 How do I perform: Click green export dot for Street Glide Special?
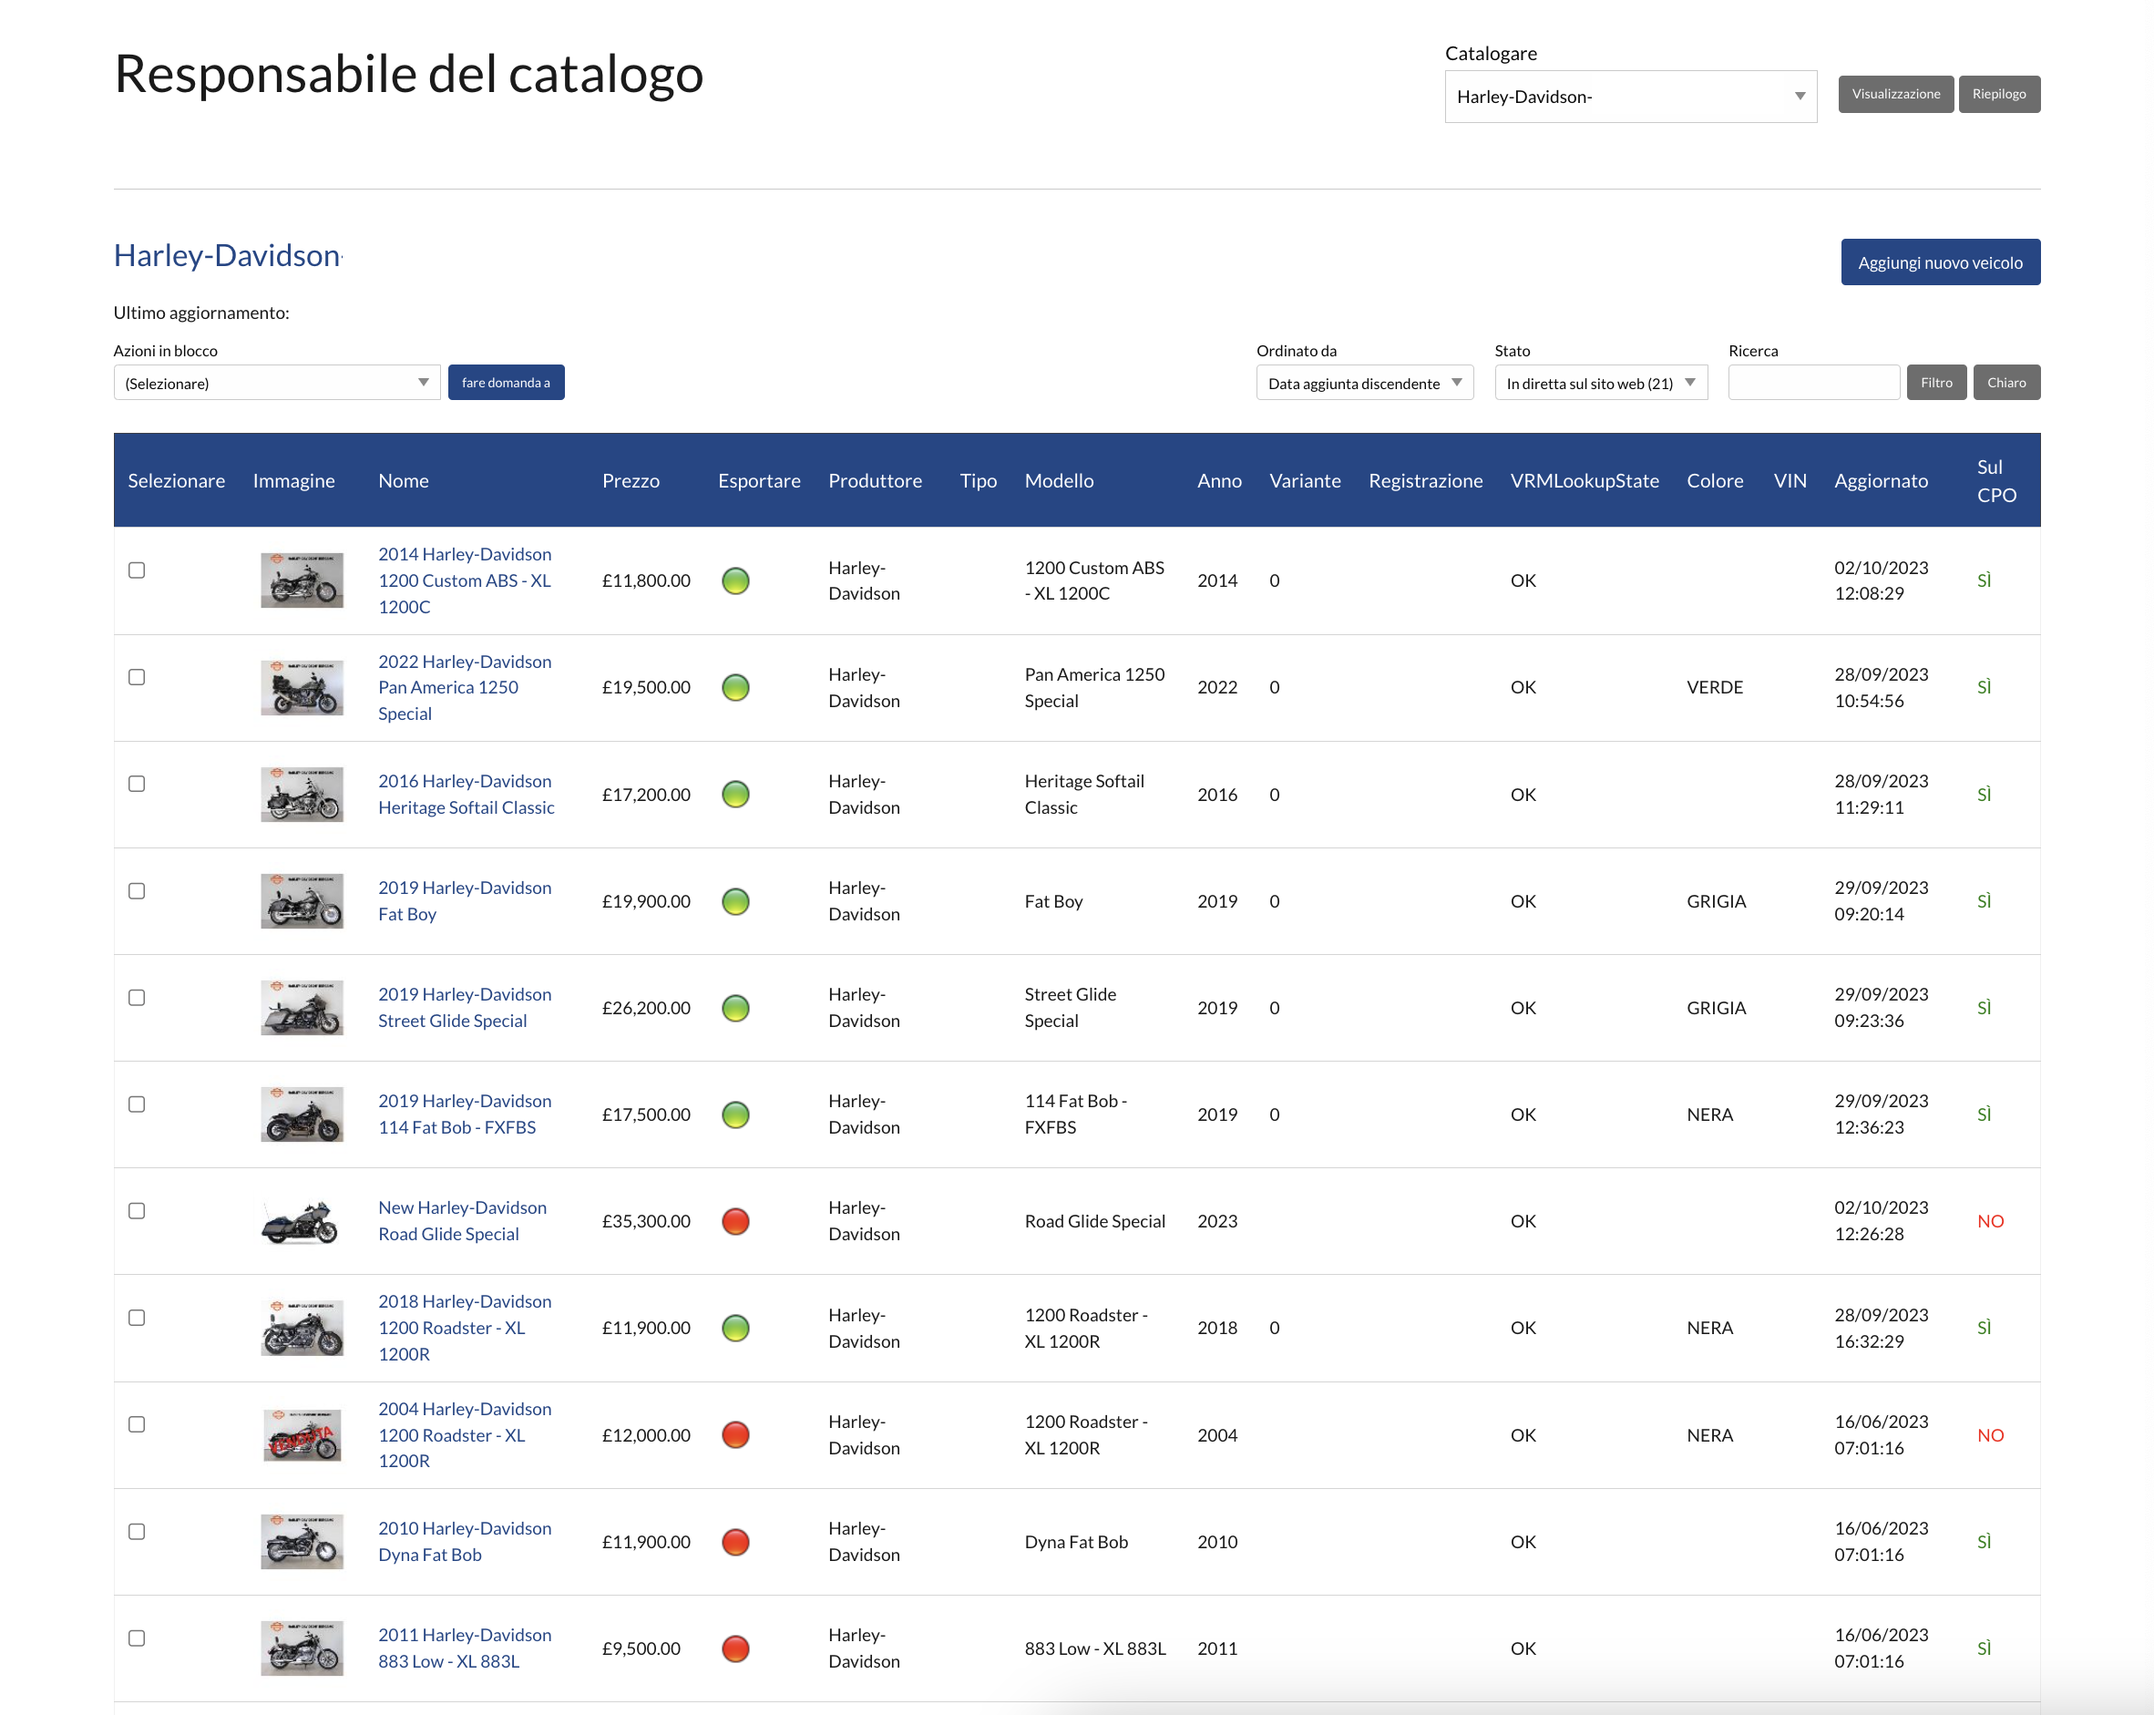735,1008
